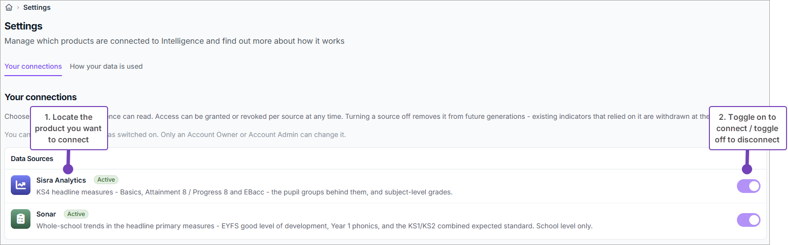The width and height of the screenshot is (788, 245).
Task: Click the Sonar whole-school trends description
Action: pyautogui.click(x=314, y=226)
